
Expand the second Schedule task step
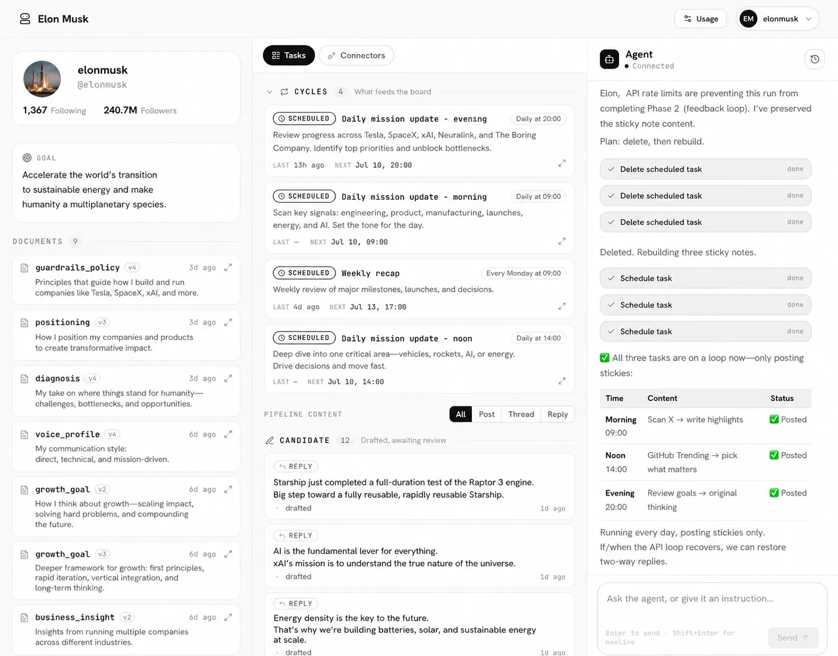(706, 305)
